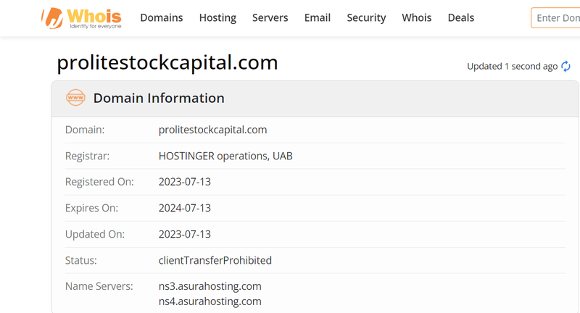
Task: Click the Expires On date 2024-07-13
Action: click(184, 208)
